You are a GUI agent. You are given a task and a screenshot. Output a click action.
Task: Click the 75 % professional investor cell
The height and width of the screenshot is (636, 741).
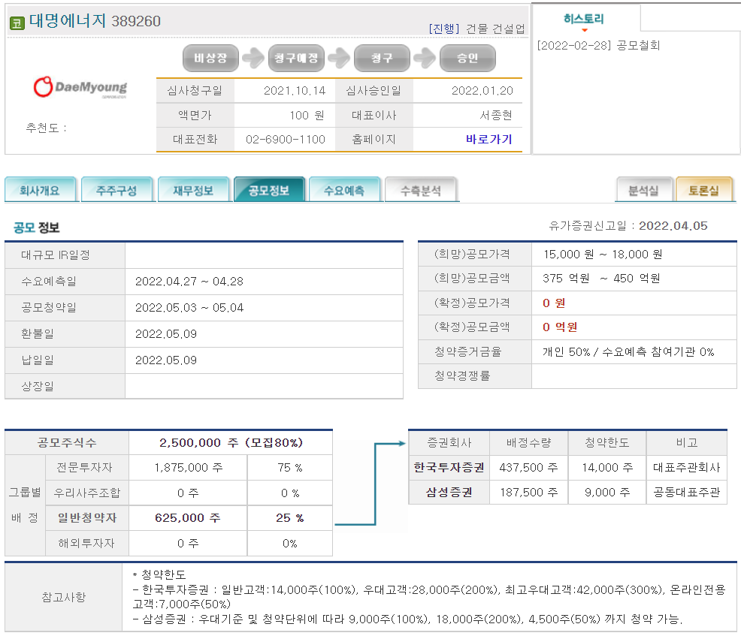tap(289, 468)
